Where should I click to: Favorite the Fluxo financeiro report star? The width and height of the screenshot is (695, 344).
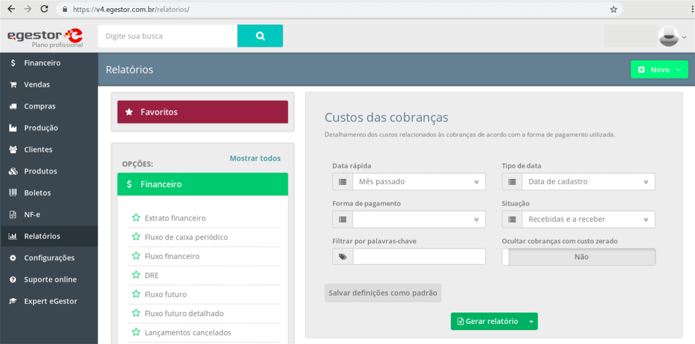coord(136,256)
